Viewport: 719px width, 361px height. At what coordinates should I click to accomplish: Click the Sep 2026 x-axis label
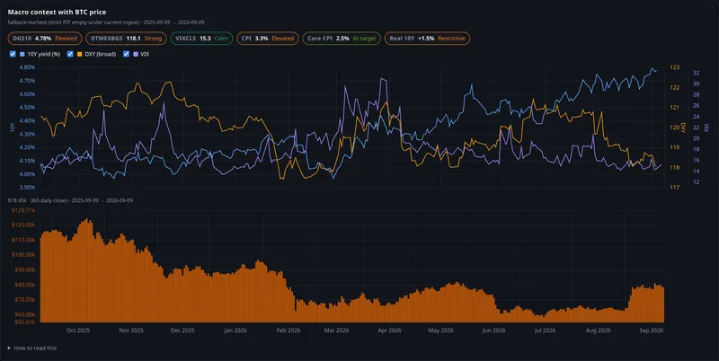[x=651, y=330]
